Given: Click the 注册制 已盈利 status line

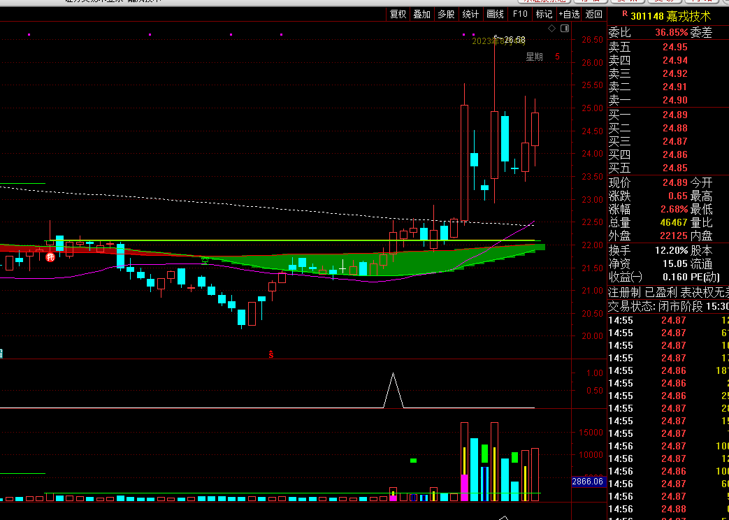Looking at the screenshot, I should (668, 293).
